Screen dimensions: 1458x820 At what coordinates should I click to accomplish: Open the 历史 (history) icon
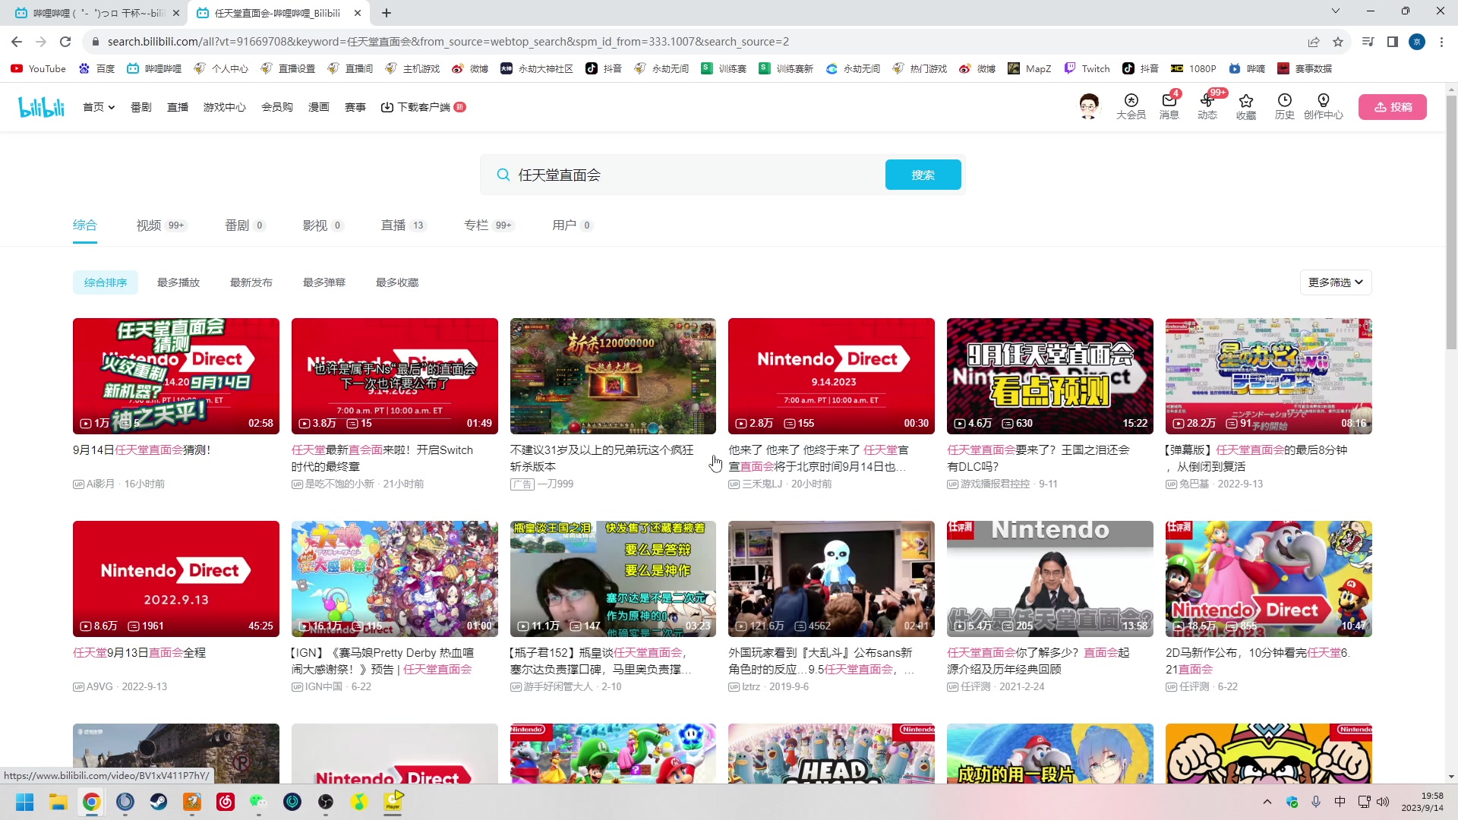click(1284, 107)
